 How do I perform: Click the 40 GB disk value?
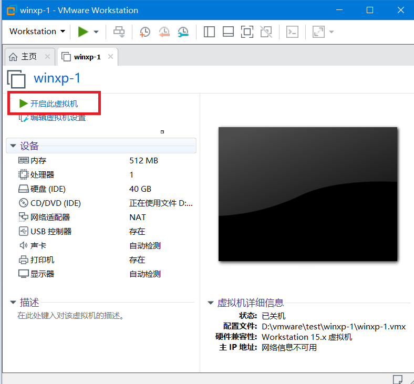(x=140, y=189)
